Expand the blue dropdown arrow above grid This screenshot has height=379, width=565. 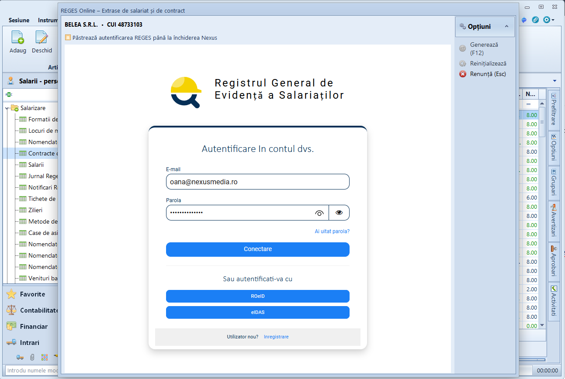(555, 81)
